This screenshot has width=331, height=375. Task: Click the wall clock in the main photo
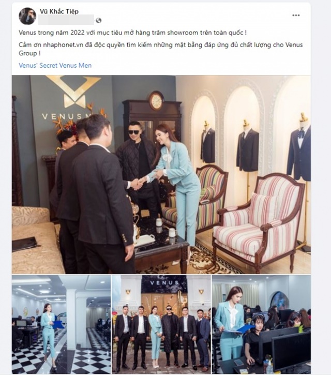pyautogui.click(x=156, y=100)
